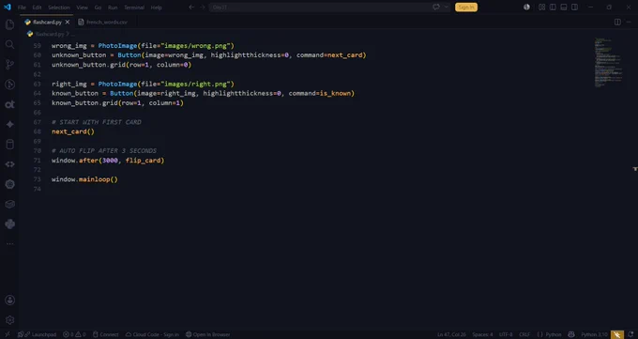
Task: Toggle the Secondary Side Bar
Action: point(574,7)
